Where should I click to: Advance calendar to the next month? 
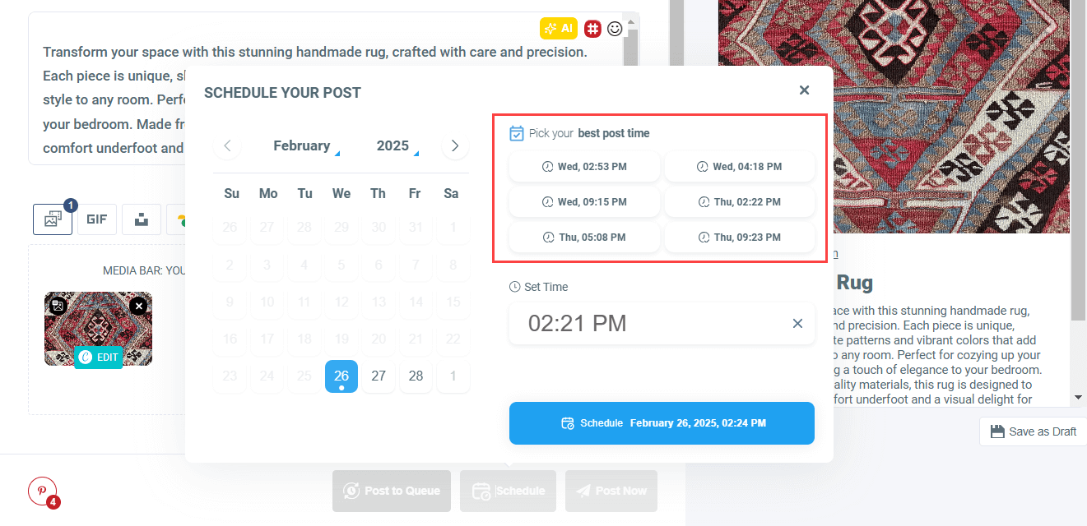click(x=455, y=145)
